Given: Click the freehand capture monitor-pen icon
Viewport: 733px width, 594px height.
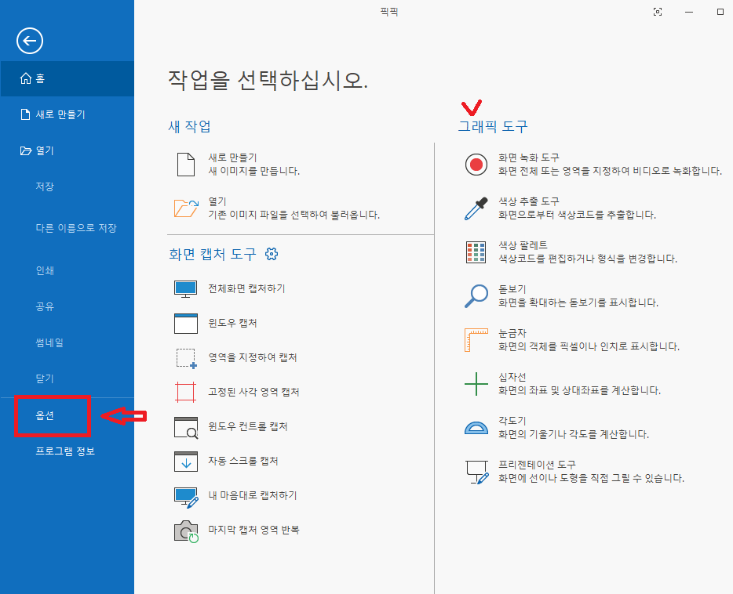Looking at the screenshot, I should pyautogui.click(x=186, y=498).
